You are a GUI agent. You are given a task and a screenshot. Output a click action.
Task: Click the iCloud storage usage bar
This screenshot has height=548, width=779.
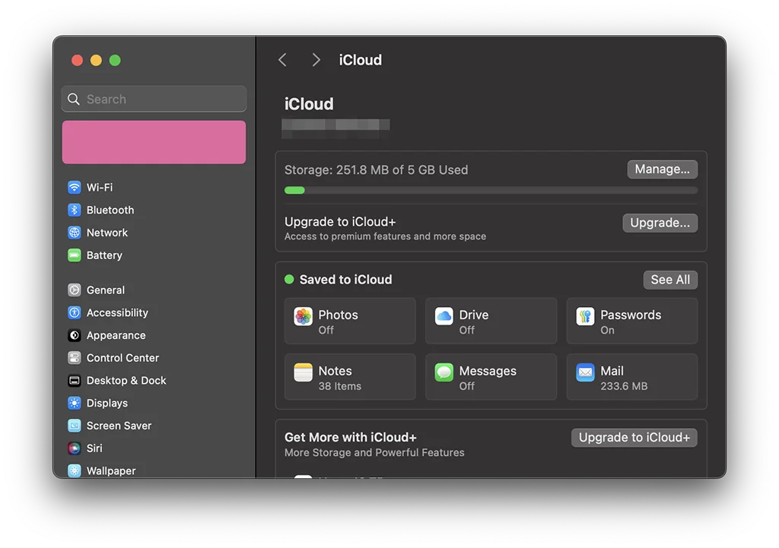tap(491, 190)
